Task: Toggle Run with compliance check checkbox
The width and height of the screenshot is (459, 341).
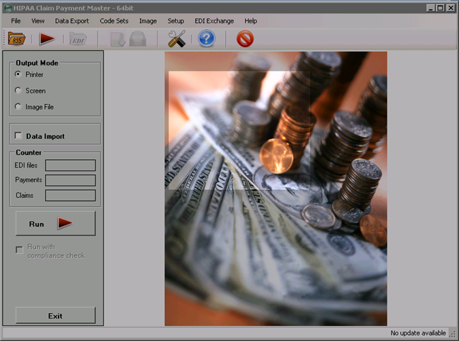Action: (19, 250)
